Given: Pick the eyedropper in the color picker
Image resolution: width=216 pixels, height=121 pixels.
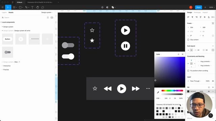Looking at the screenshot, I should [x=158, y=92].
